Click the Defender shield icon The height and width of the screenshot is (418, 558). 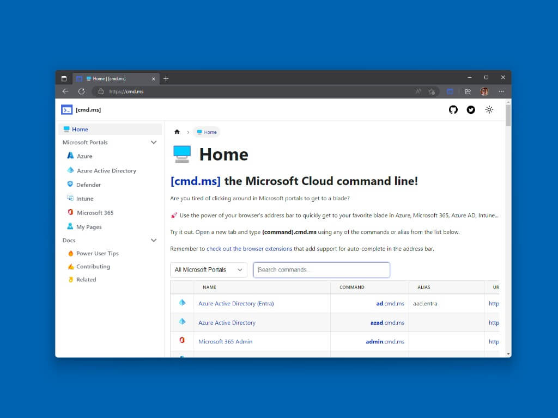70,184
